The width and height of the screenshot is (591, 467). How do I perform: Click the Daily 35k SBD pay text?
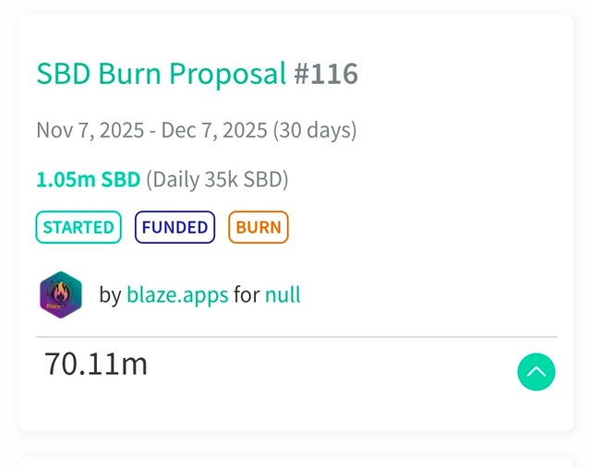pyautogui.click(x=217, y=179)
